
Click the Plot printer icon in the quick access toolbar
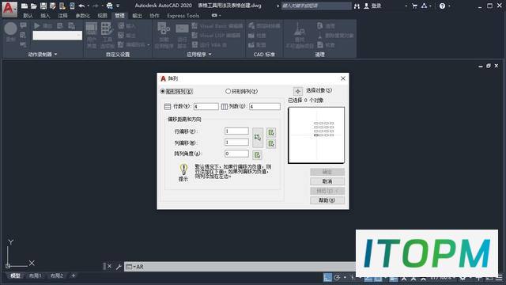click(110, 6)
